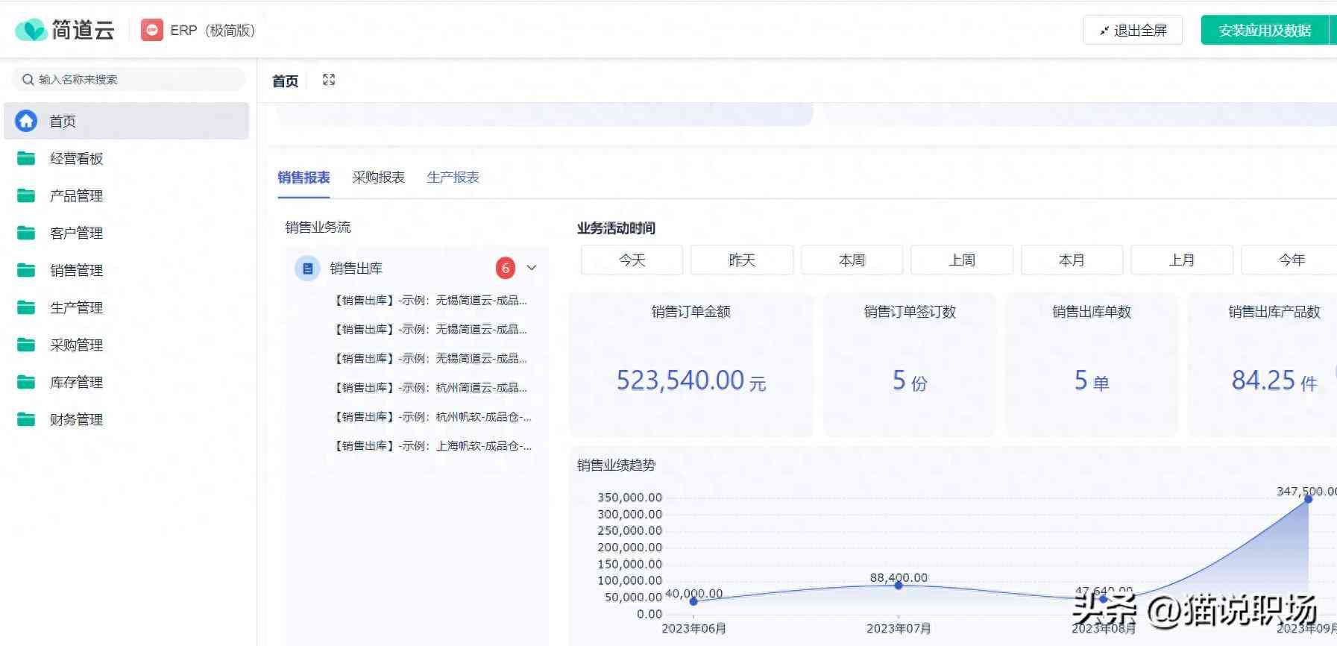The height and width of the screenshot is (646, 1337).
Task: Click the 销售出库产品数 card value 84.25 件
Action: (1274, 380)
